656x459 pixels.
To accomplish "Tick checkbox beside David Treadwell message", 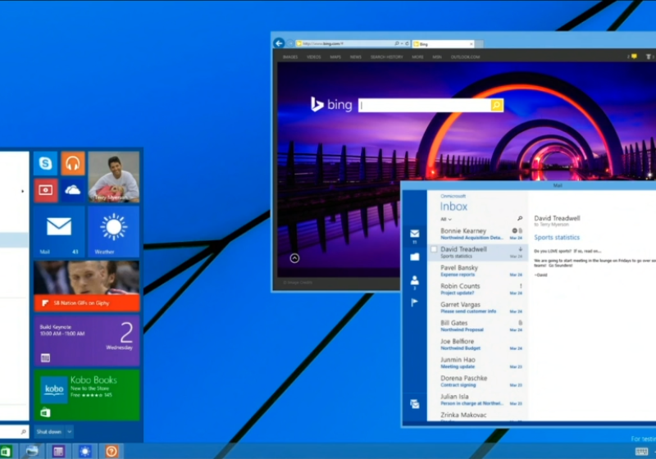I will [x=434, y=249].
